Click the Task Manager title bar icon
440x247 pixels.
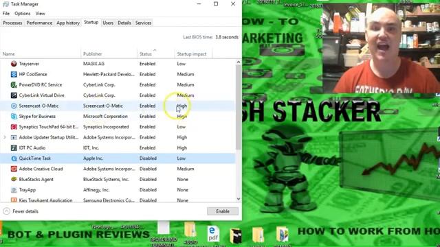[5, 4]
